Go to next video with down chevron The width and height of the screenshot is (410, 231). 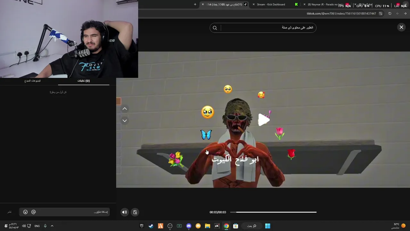tap(125, 120)
